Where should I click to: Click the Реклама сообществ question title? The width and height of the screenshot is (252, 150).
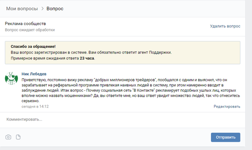(x=26, y=24)
